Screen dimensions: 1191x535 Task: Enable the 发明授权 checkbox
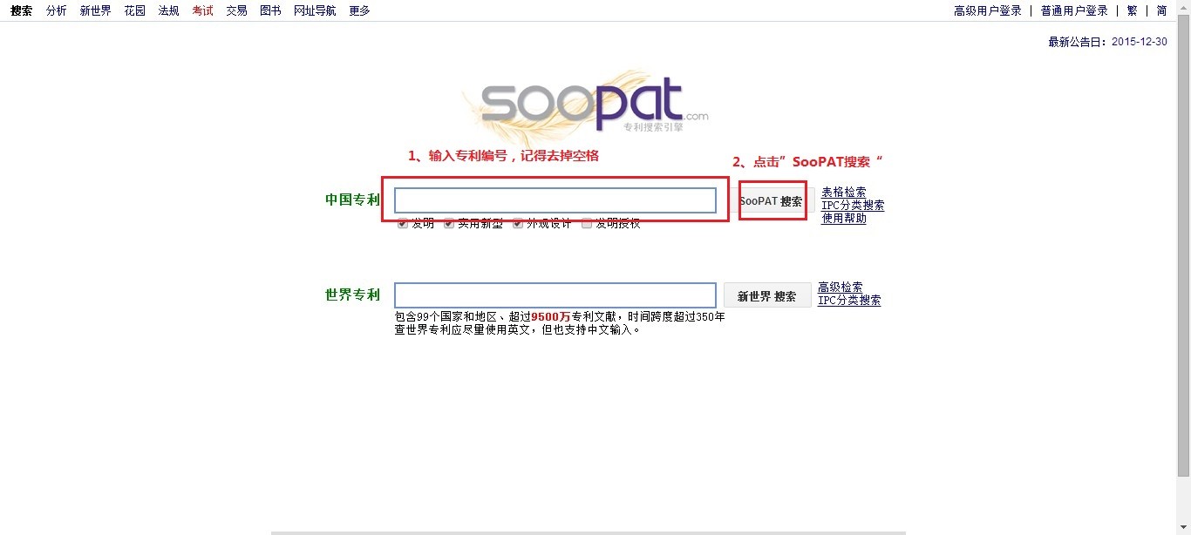click(x=586, y=224)
